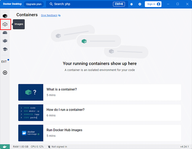Open the What is a container? guide
This screenshot has height=149, width=192.
pos(100,92)
